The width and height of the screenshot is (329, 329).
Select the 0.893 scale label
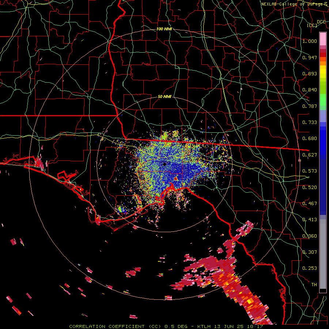point(310,73)
